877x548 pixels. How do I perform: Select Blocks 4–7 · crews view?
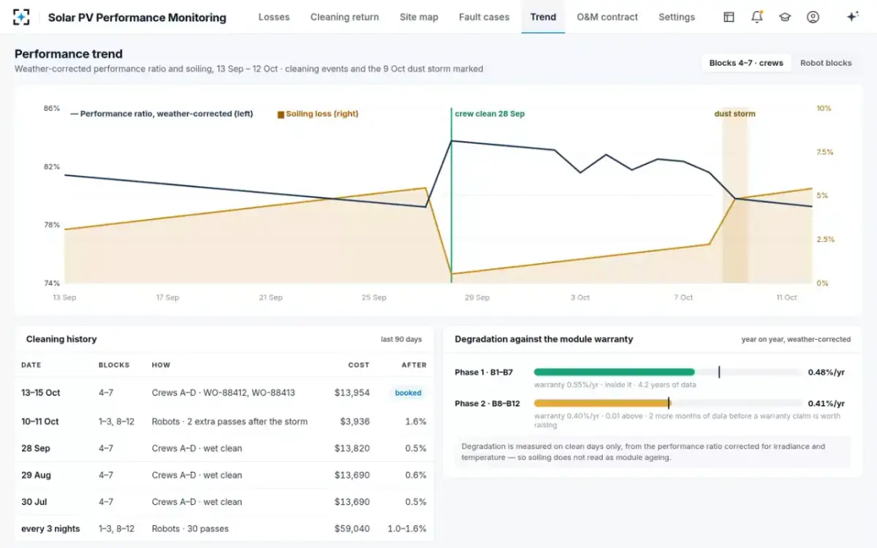[x=746, y=63]
